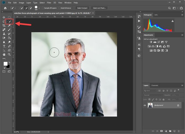Open the Clone Source panel icon
The height and width of the screenshot is (134, 185).
pos(139,38)
